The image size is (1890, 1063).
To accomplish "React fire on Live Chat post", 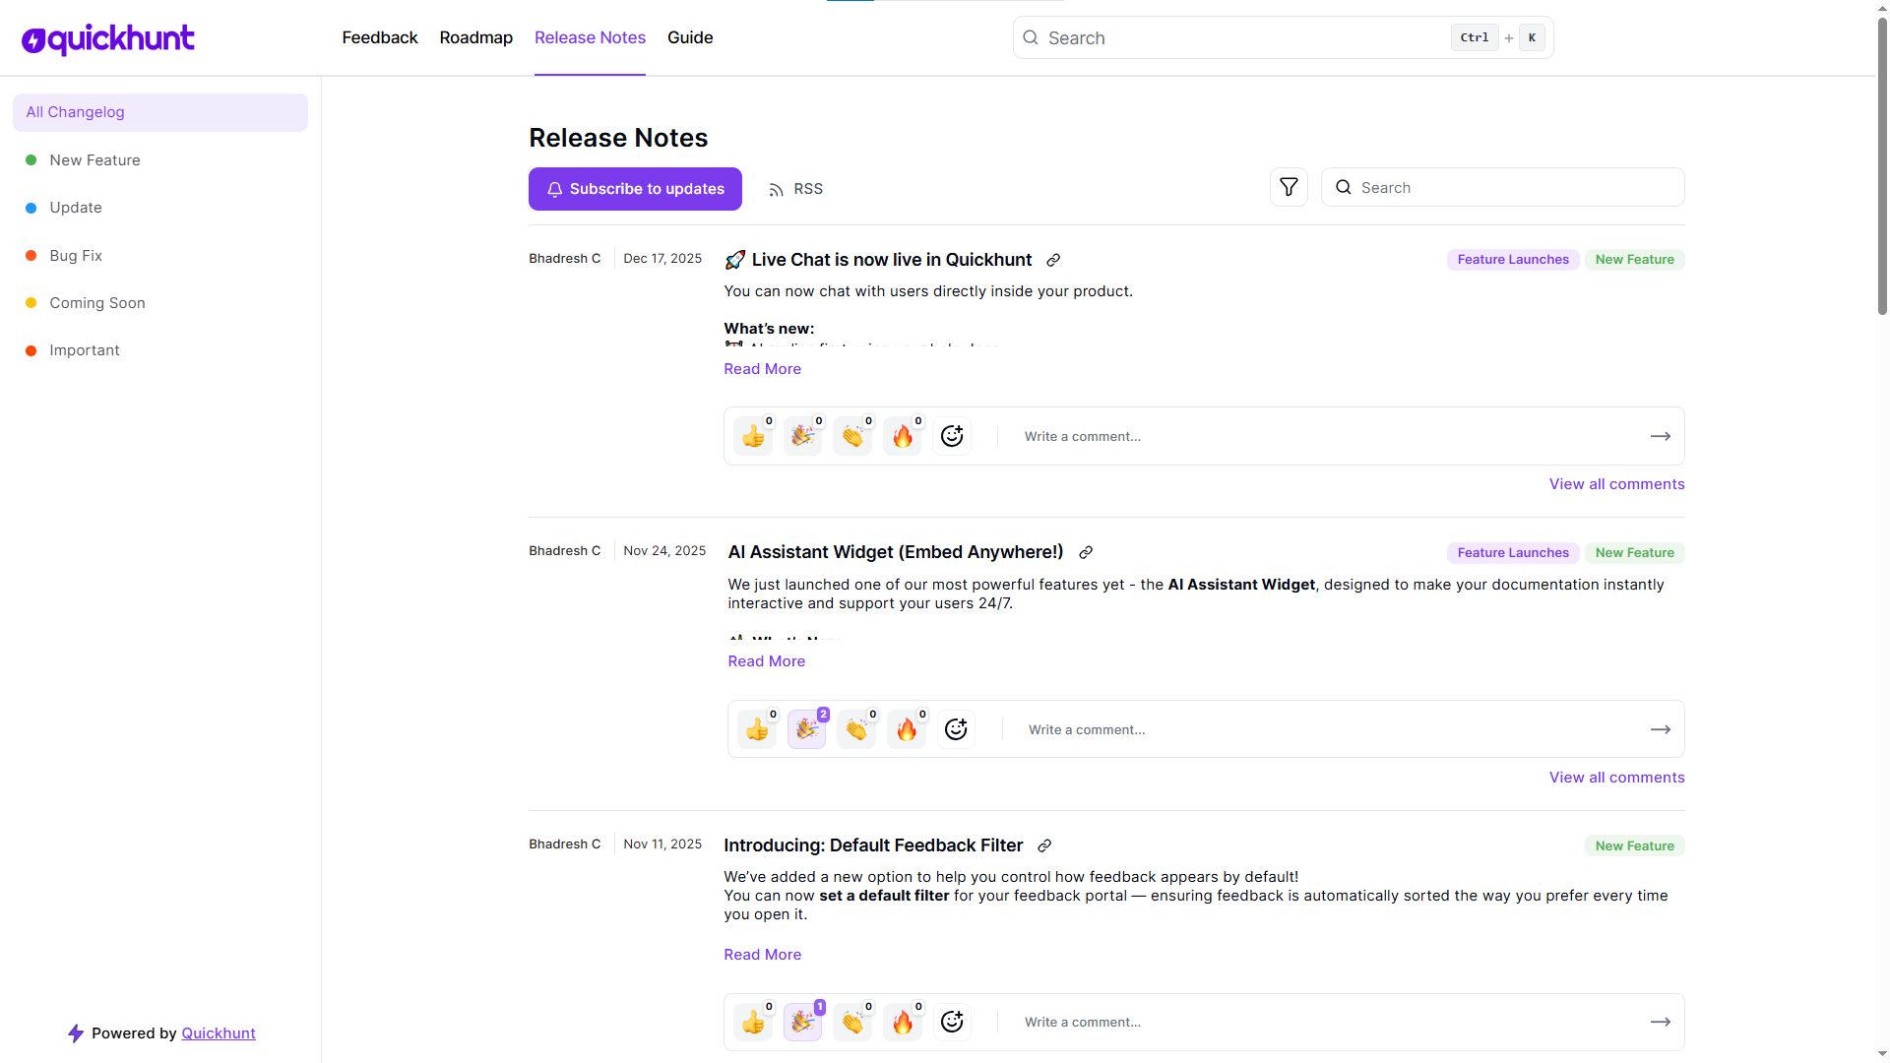I will pyautogui.click(x=903, y=436).
